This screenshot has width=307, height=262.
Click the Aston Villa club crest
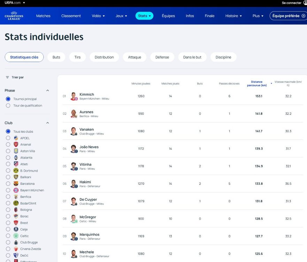[16, 151]
